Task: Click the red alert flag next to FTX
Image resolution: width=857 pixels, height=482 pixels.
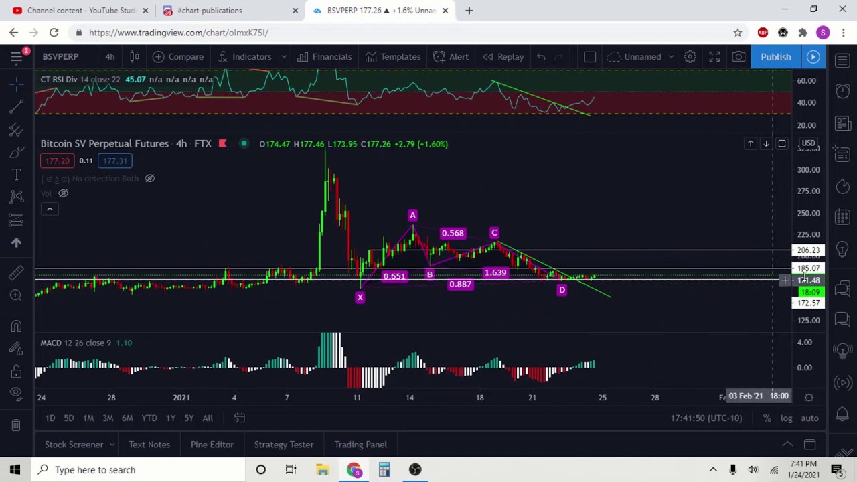Action: (x=222, y=144)
